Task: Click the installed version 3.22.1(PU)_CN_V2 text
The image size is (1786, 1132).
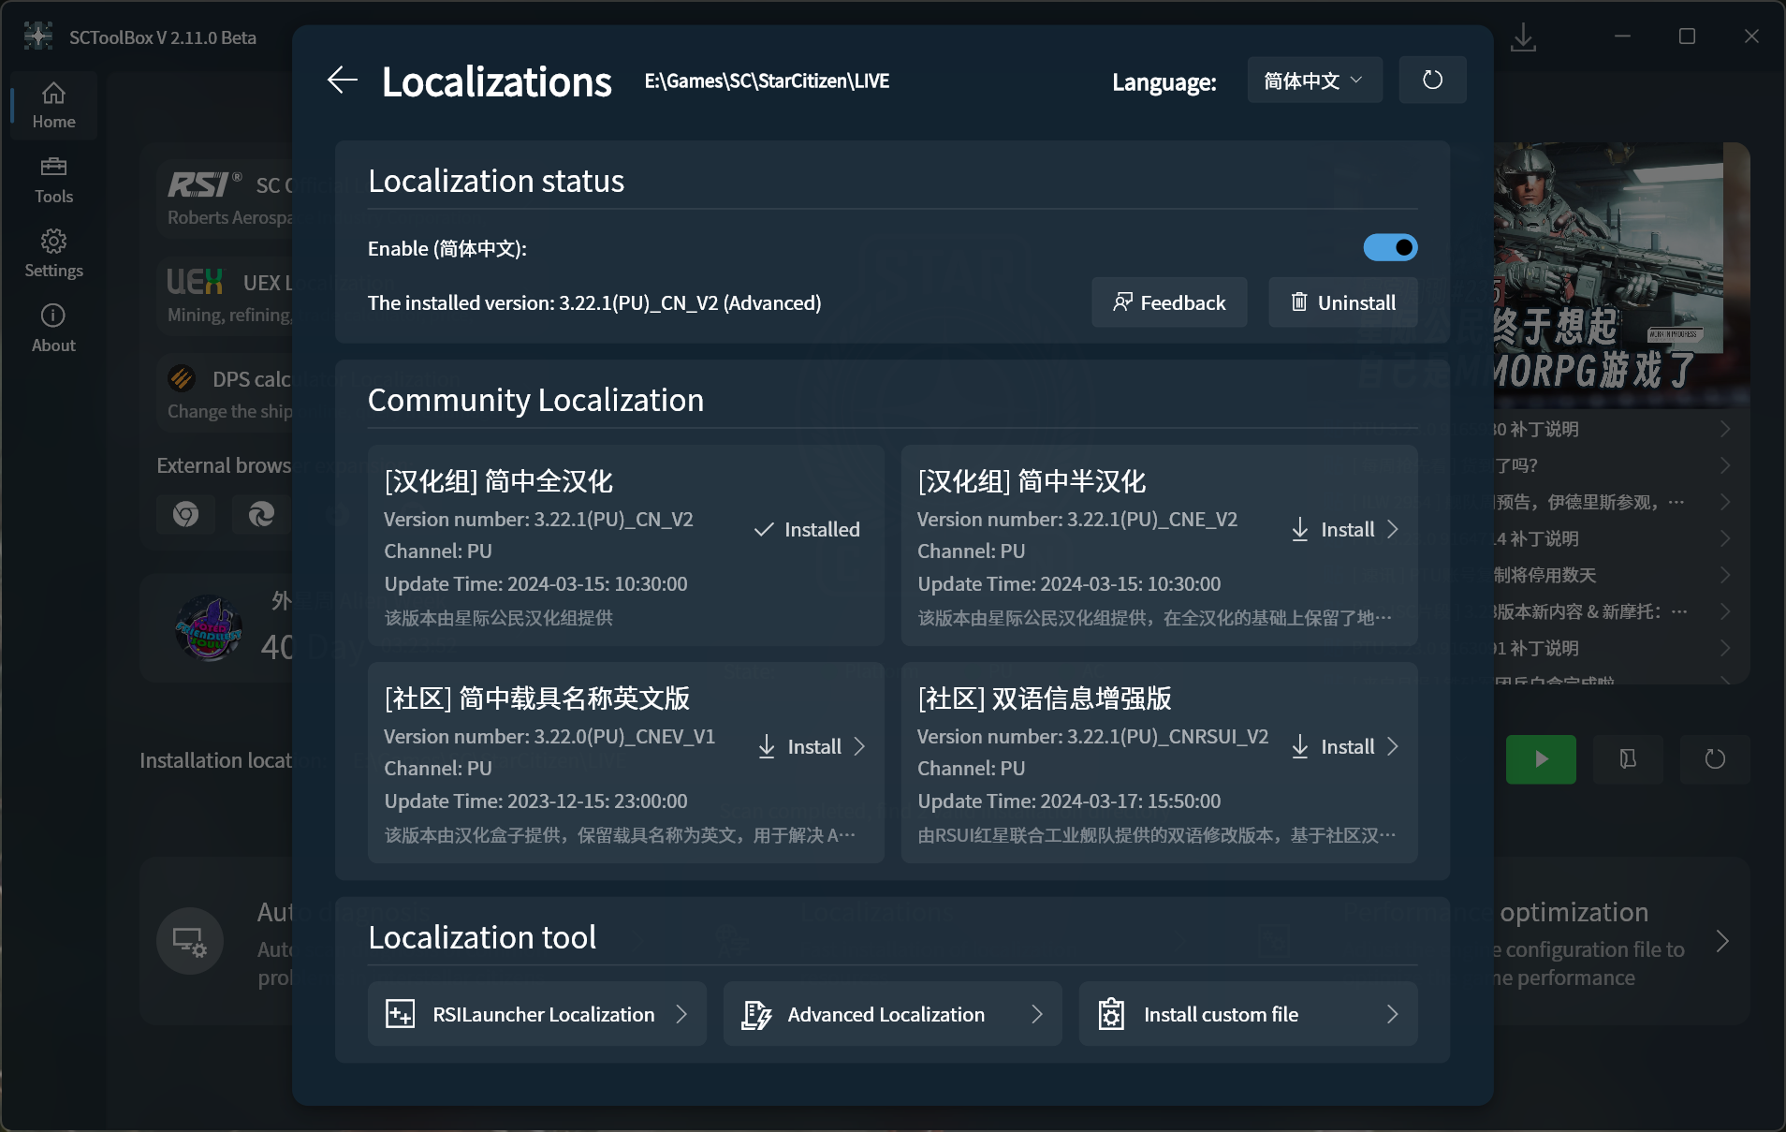Action: [594, 303]
